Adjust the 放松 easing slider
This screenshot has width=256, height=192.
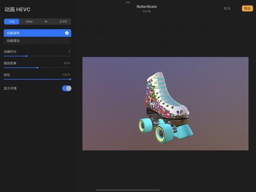tap(70, 79)
